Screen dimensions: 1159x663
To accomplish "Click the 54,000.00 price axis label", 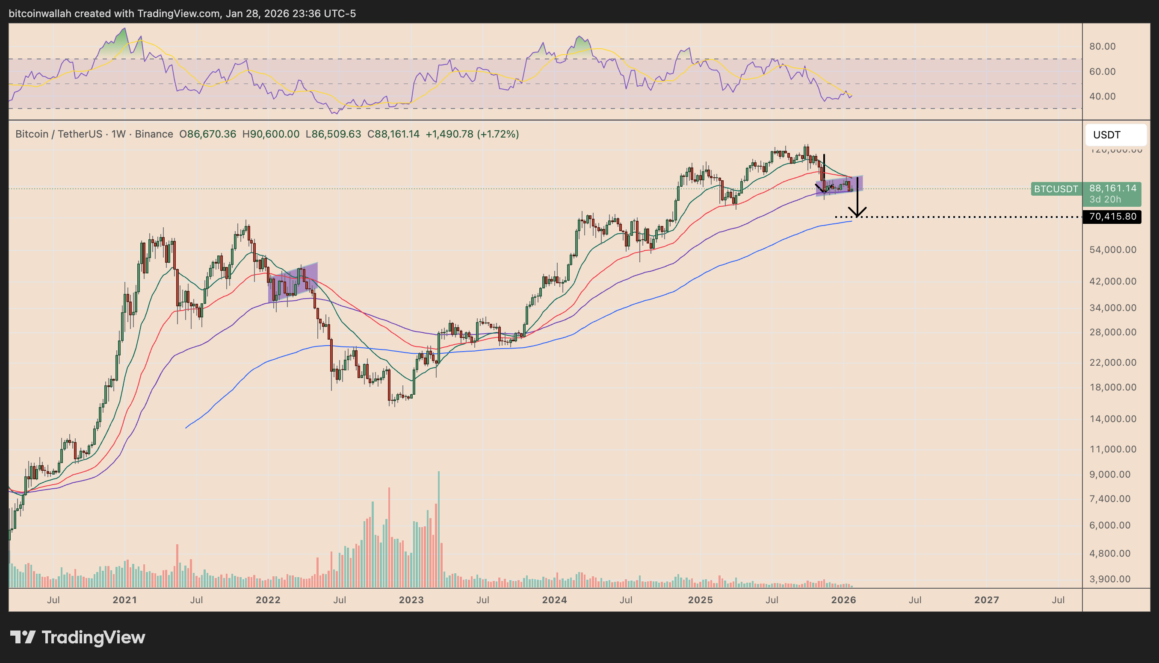I will pos(1112,249).
